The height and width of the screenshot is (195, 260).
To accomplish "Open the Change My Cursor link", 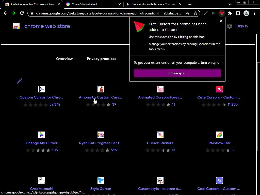I will (x=41, y=143).
